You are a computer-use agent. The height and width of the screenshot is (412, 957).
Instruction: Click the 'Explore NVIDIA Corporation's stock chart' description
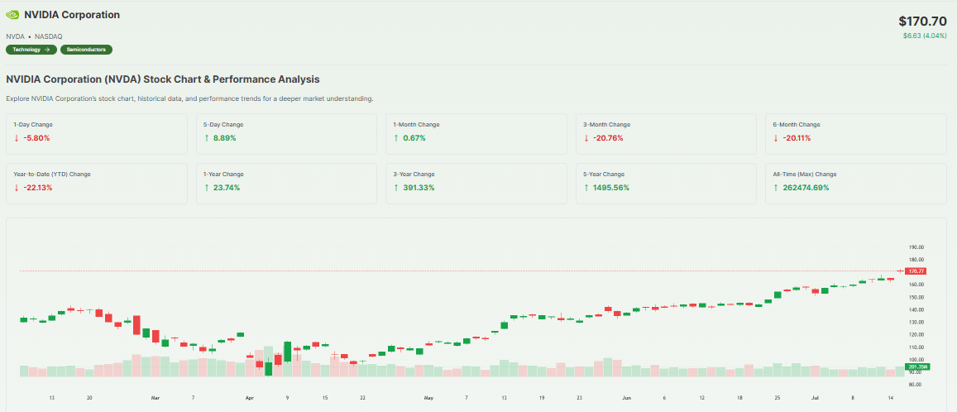click(189, 98)
